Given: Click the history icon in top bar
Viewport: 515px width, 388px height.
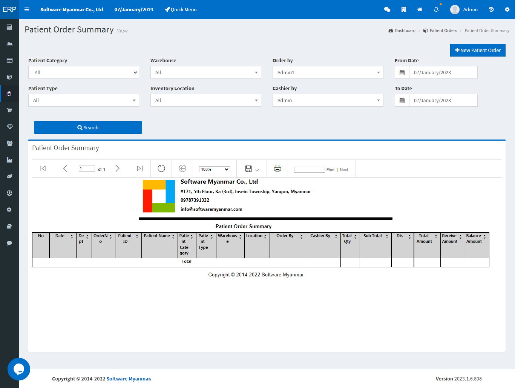Looking at the screenshot, I should [x=491, y=9].
